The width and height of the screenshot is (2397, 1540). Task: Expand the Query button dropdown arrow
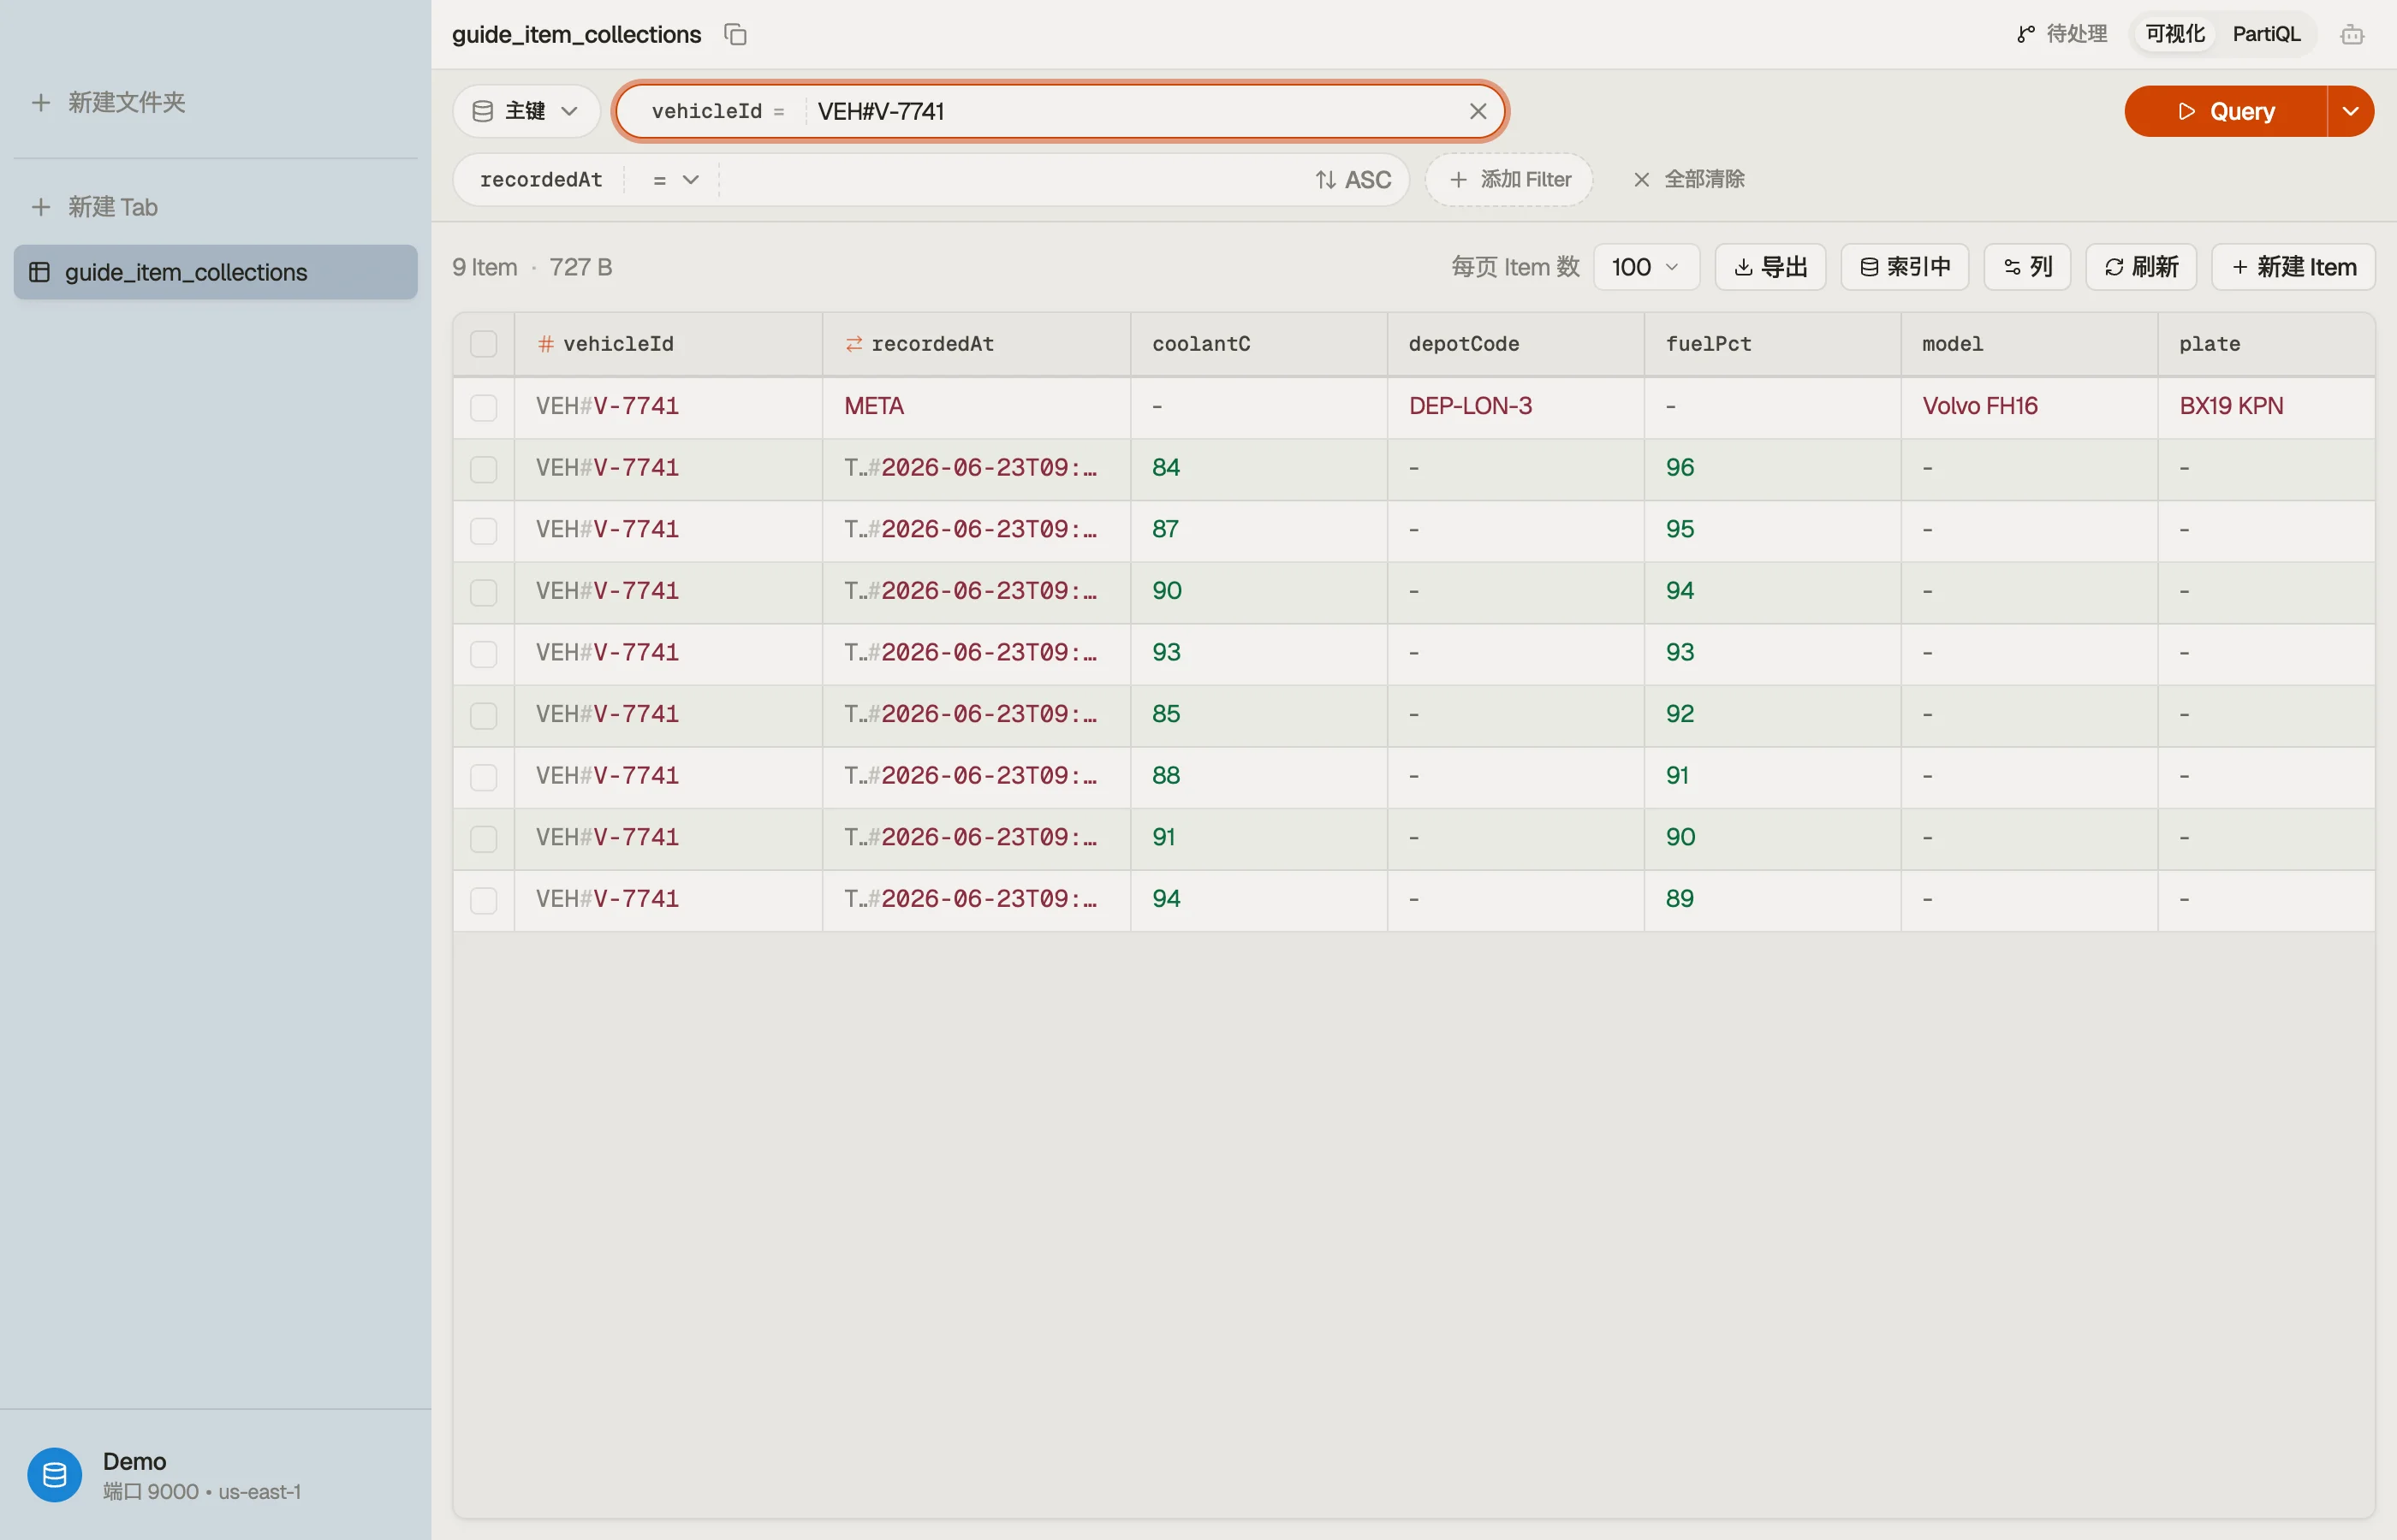click(x=2351, y=111)
